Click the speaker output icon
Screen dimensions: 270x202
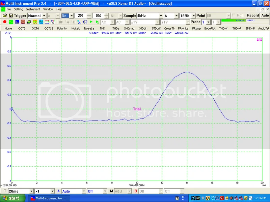coord(85,22)
